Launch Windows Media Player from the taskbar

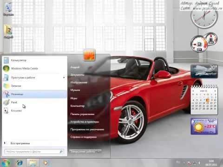(x=46, y=163)
